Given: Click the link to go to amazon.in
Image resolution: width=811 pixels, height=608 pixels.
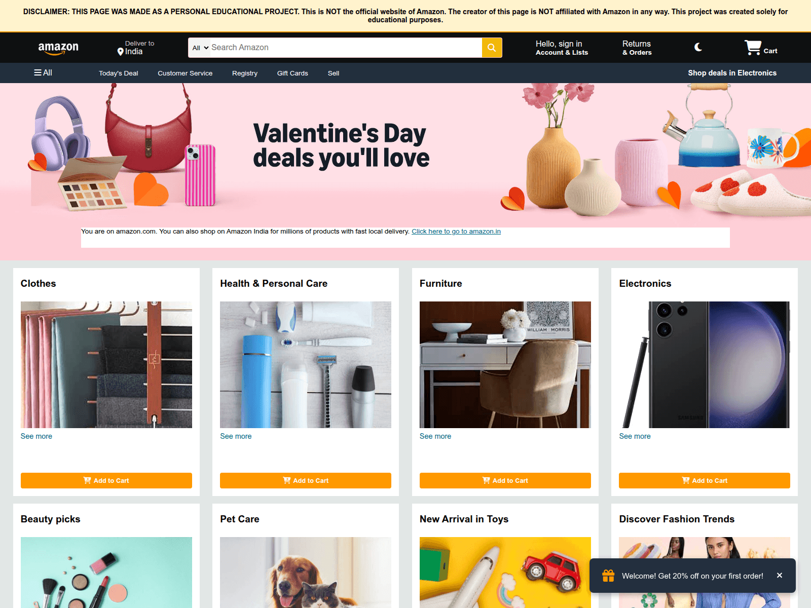Looking at the screenshot, I should click(x=456, y=232).
